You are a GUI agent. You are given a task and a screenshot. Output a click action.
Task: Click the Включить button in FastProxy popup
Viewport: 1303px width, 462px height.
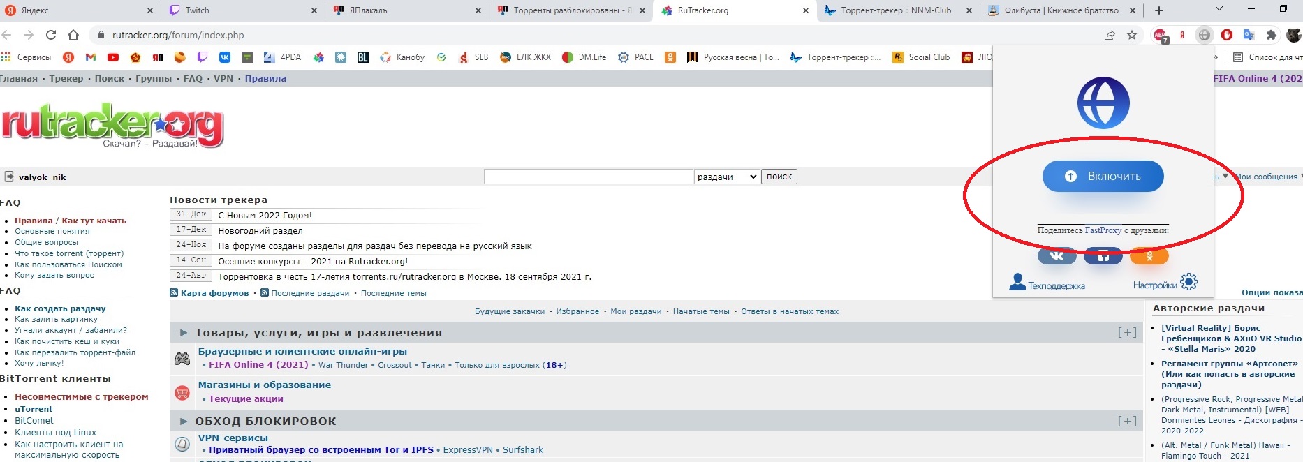[x=1103, y=177]
